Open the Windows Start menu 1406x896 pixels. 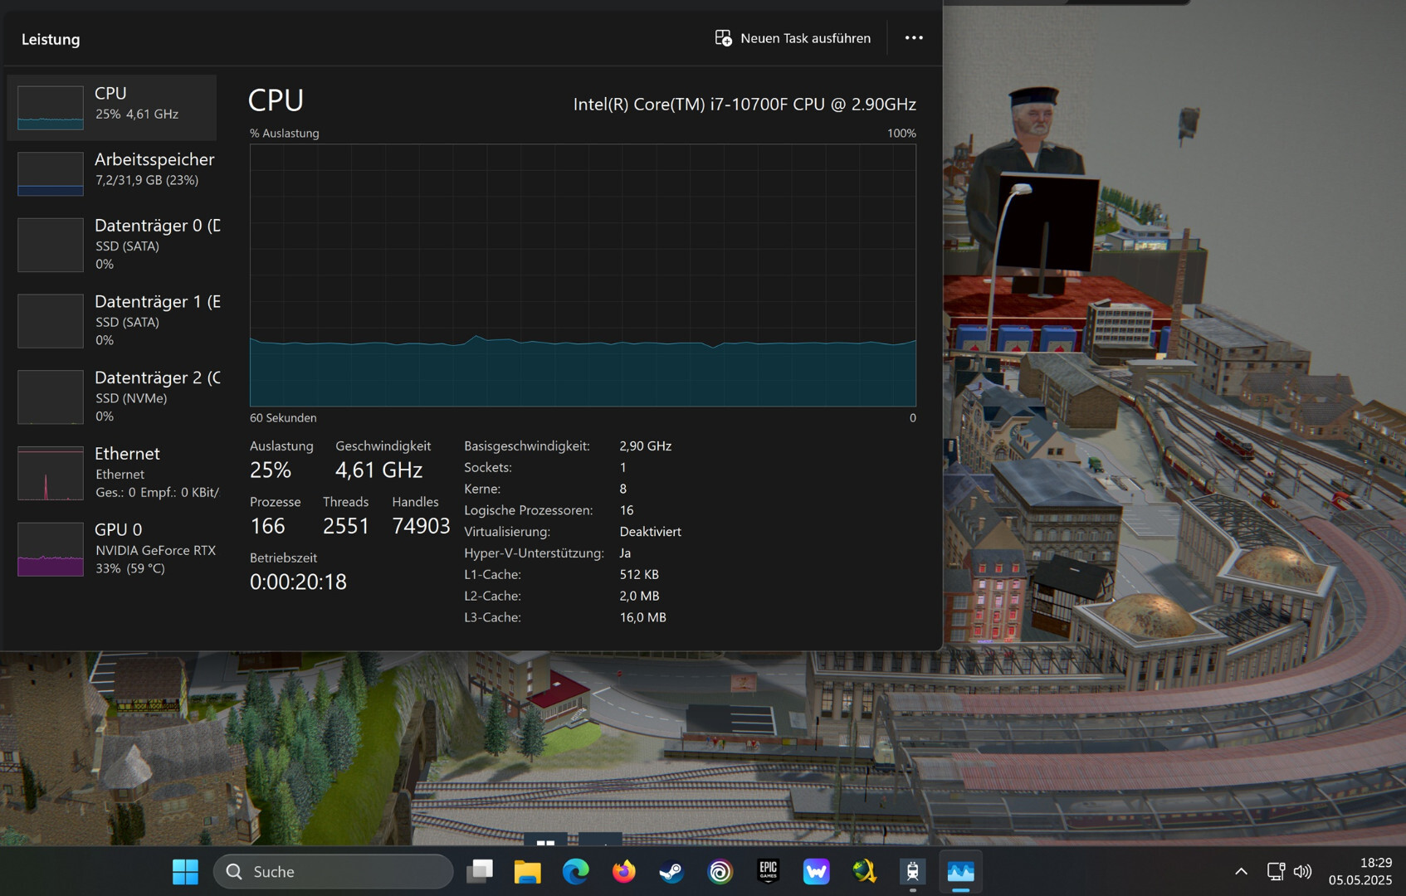185,871
